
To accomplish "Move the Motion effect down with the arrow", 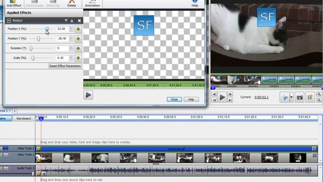I will (66, 20).
